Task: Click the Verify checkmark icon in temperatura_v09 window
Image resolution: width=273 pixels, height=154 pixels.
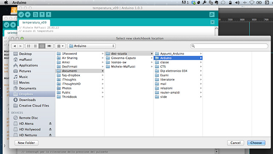Action: tap(21, 15)
